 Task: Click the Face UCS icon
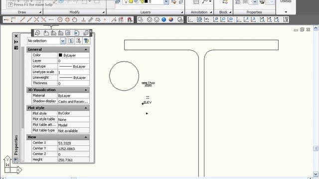coord(216,20)
